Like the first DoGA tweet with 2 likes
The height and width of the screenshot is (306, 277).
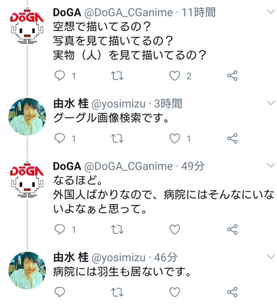175,76
